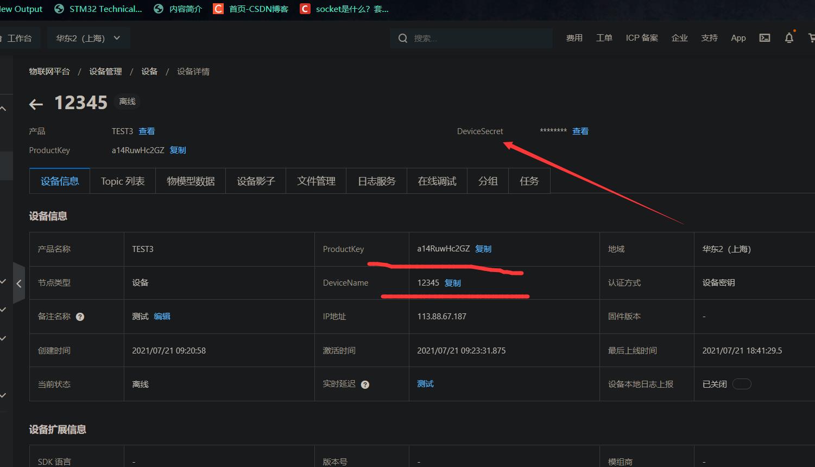Viewport: 815px width, 467px height.
Task: Click the 创建时间 value 2021/07/21 09:20:58
Action: click(x=169, y=351)
